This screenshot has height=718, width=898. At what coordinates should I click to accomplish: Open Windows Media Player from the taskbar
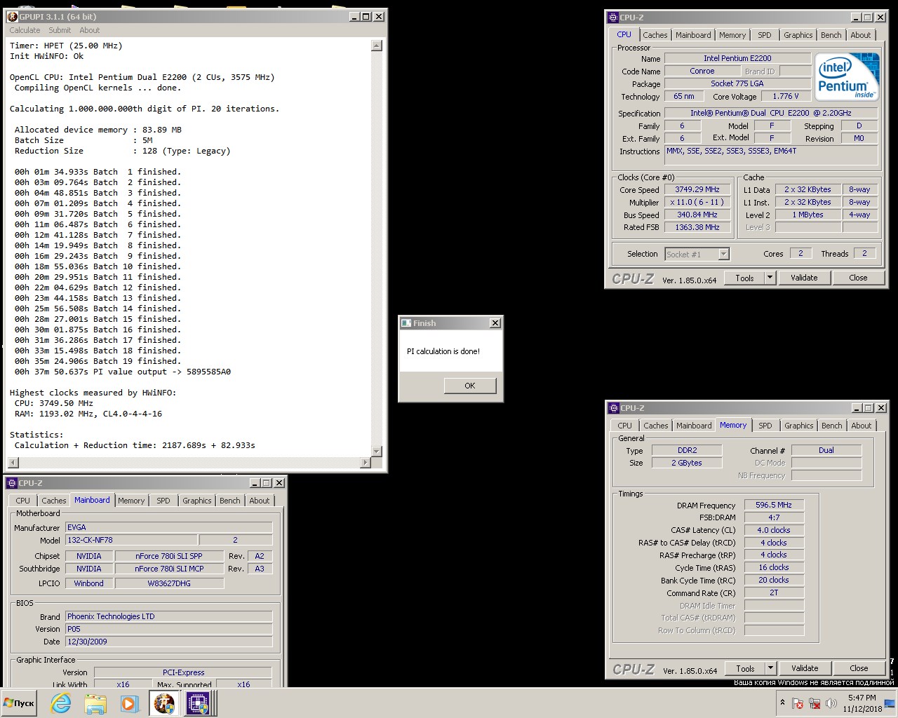click(x=128, y=703)
